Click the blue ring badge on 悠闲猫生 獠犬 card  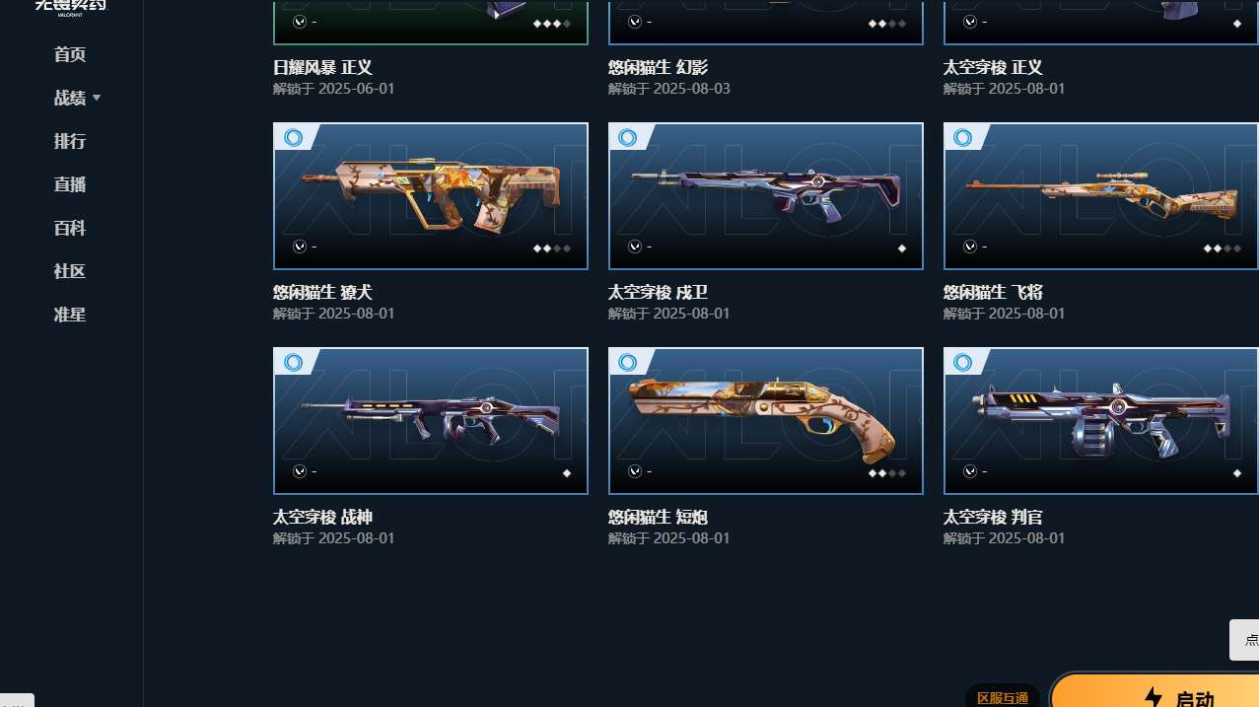[293, 138]
